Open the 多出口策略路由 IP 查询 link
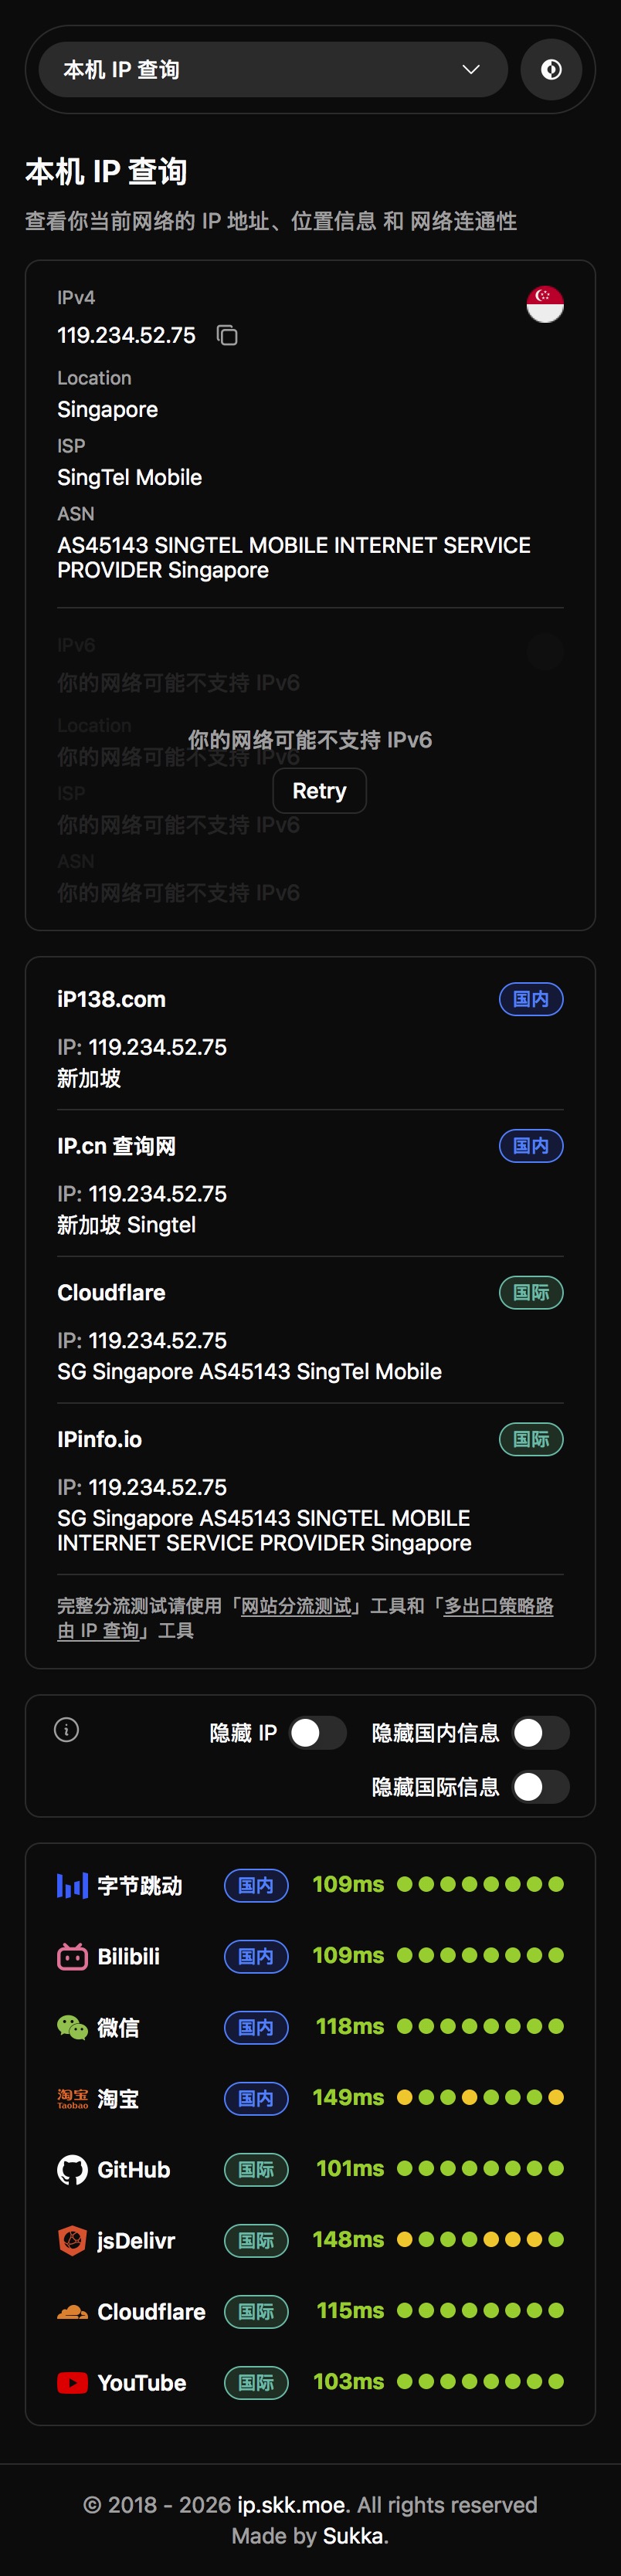This screenshot has width=621, height=2576. click(498, 1606)
